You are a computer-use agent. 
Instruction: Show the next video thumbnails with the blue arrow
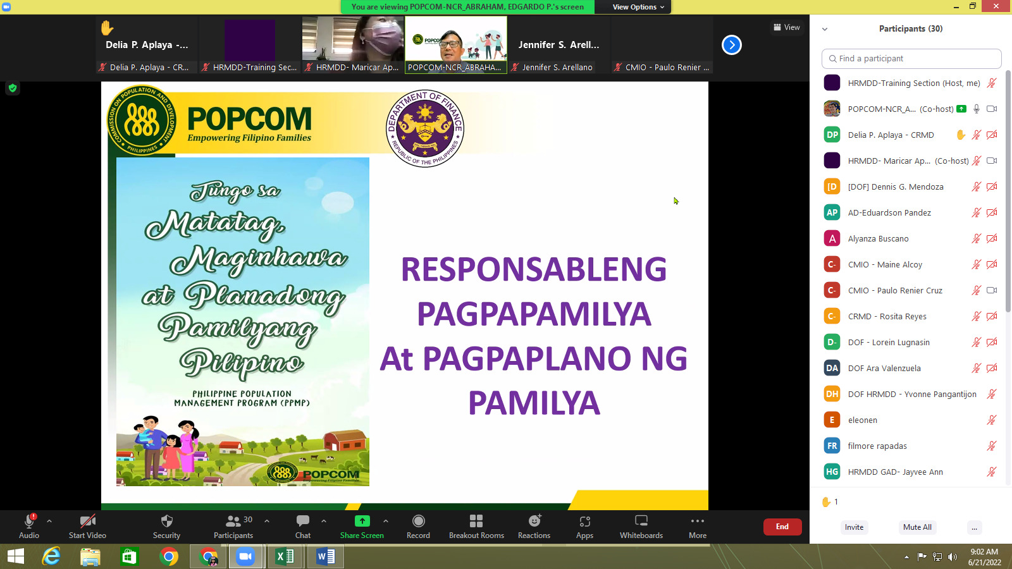[x=732, y=45]
